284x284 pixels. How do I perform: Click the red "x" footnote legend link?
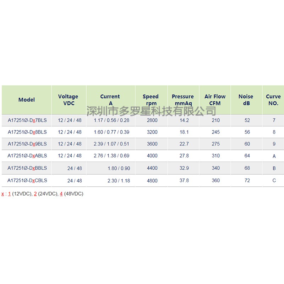click(x=3, y=194)
